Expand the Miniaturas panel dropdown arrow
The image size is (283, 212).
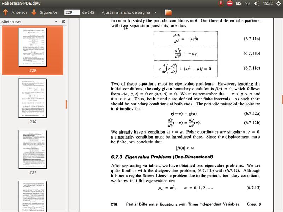(x=56, y=22)
